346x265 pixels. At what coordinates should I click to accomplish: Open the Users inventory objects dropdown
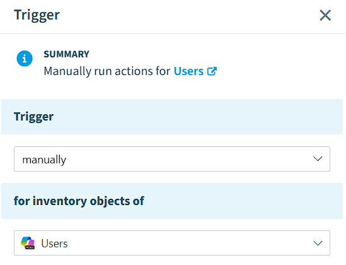tap(172, 243)
